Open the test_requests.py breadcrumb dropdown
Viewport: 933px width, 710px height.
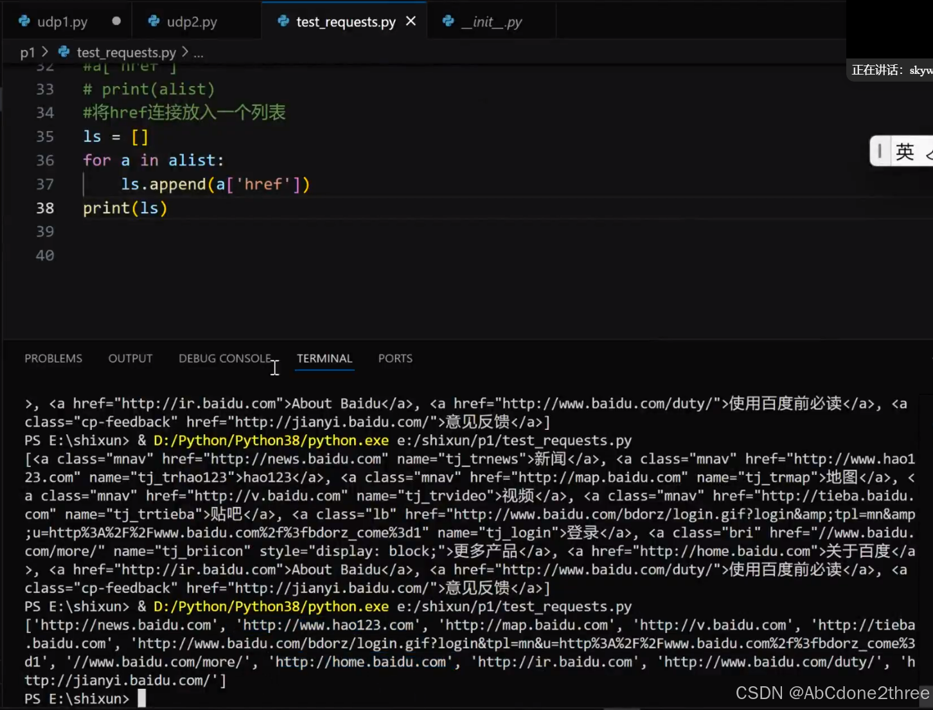pos(126,52)
